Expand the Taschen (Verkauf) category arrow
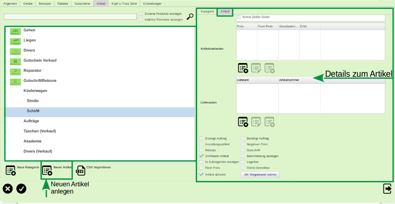This screenshot has width=395, height=204. click(x=6, y=133)
